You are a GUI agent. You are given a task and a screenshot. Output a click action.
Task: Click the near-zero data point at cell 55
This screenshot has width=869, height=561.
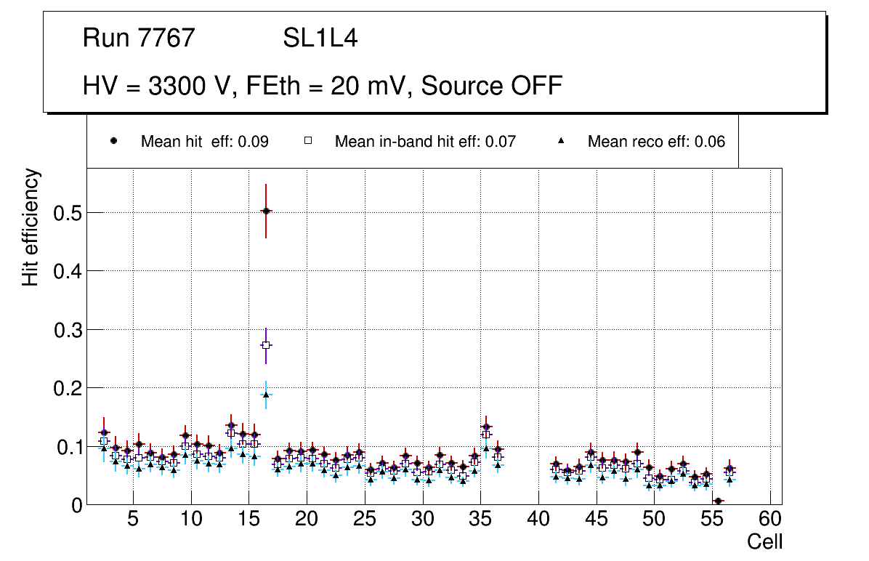[718, 501]
